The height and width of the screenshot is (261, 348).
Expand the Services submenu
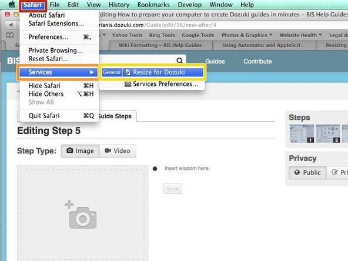click(x=58, y=72)
